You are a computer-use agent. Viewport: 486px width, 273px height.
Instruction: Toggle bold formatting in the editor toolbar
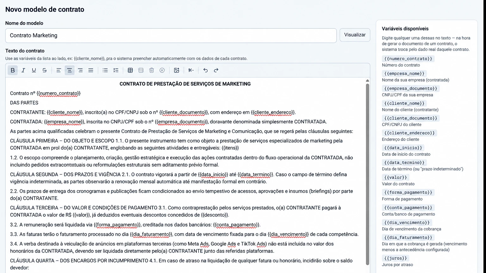coord(13,70)
